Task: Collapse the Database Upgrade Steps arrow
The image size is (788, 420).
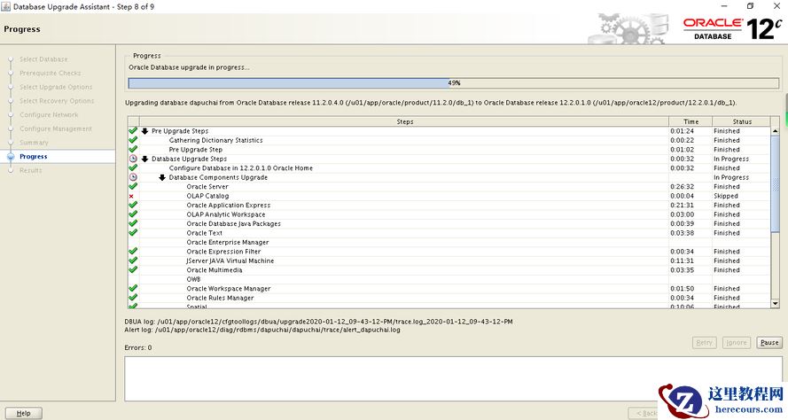Action: click(x=144, y=159)
